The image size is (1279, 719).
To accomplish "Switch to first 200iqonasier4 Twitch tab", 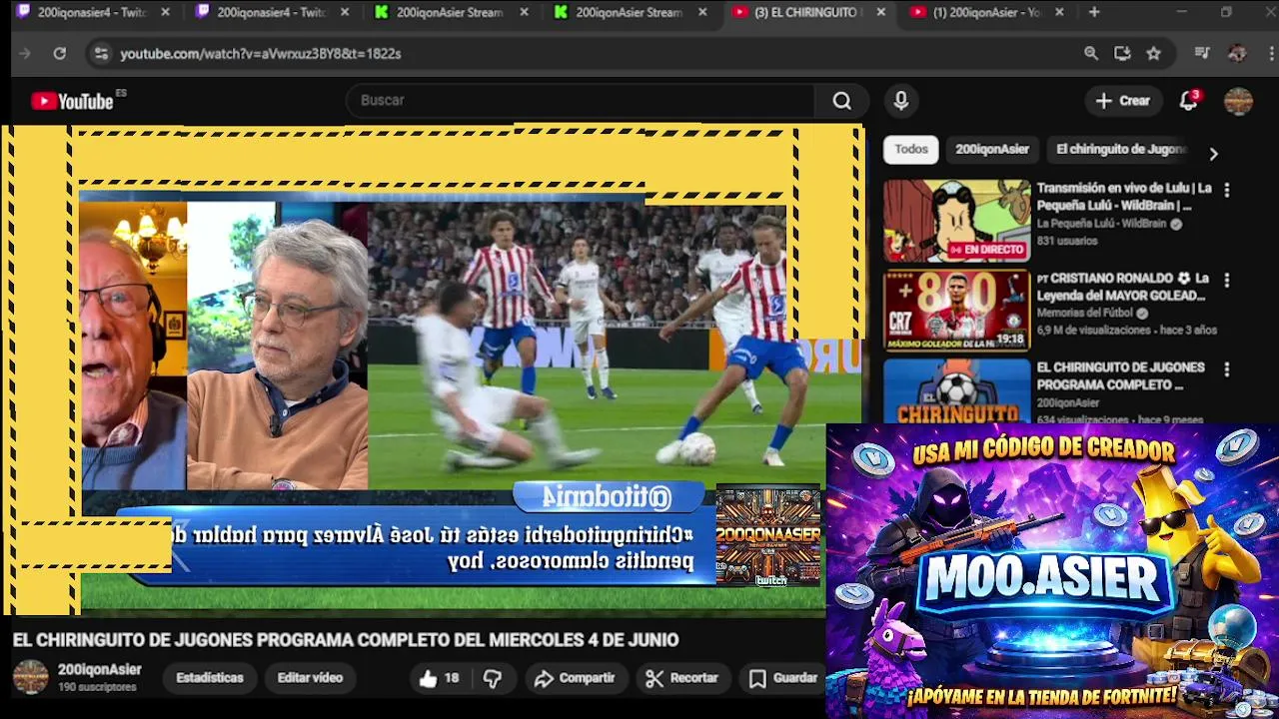I will (92, 13).
